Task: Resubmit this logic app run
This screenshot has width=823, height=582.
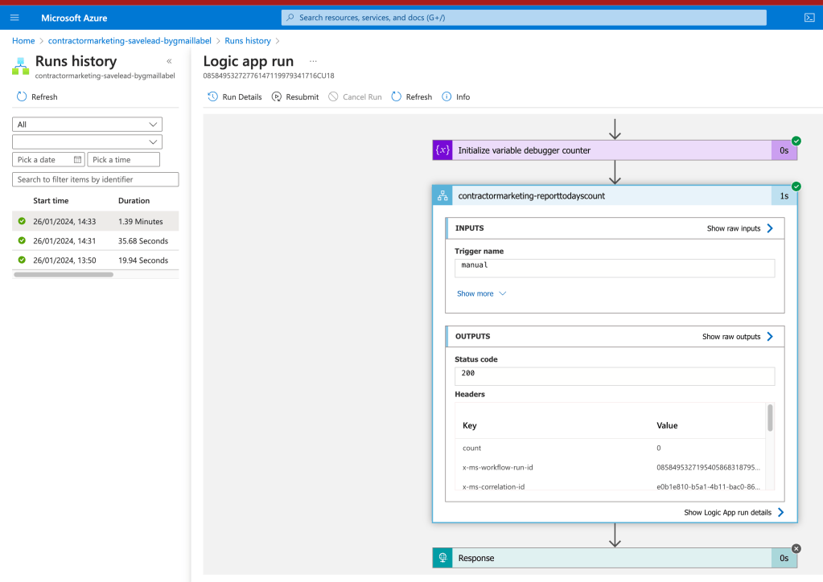Action: [x=295, y=96]
